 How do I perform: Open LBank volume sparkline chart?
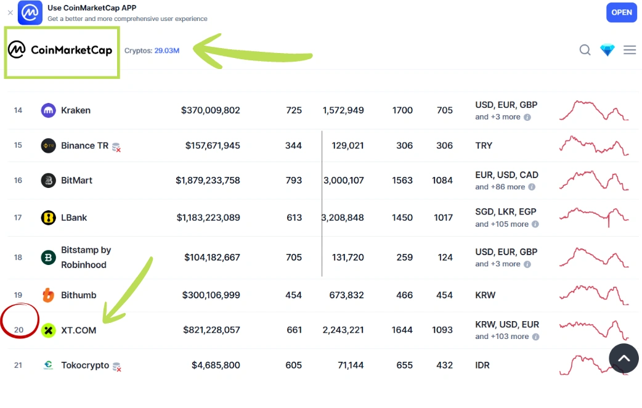(x=594, y=217)
